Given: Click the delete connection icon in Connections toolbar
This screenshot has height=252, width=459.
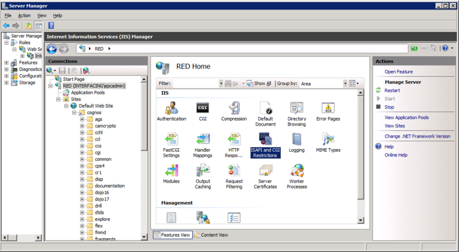Looking at the screenshot, I should coord(86,70).
